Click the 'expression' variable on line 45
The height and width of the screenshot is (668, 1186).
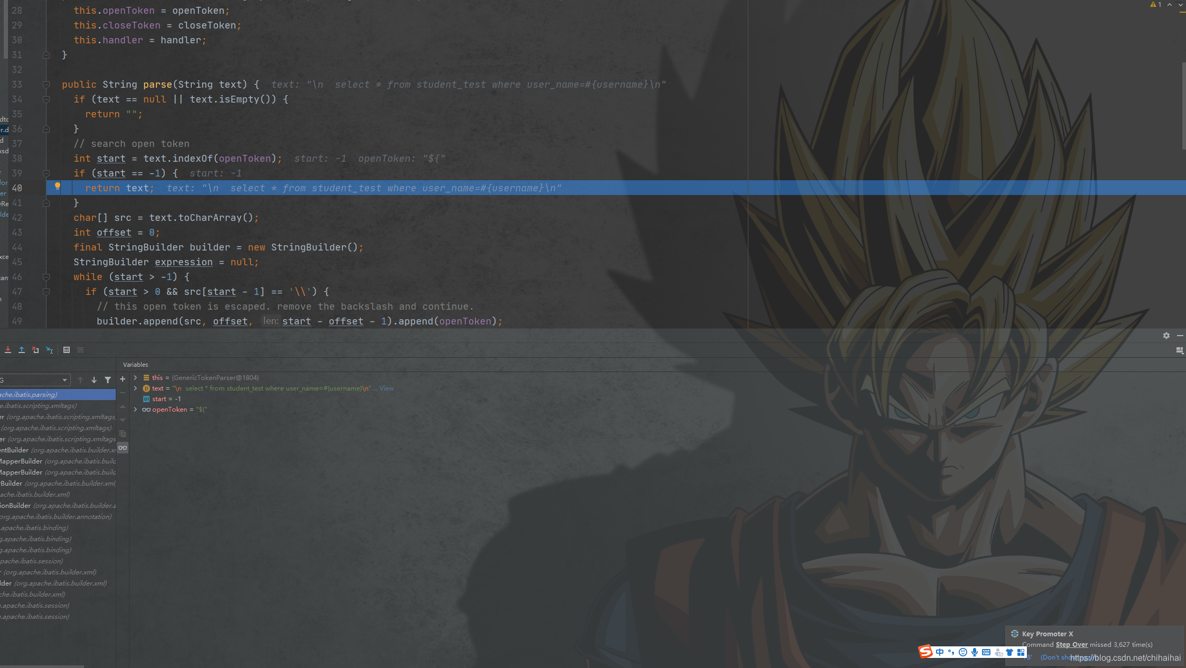[184, 262]
